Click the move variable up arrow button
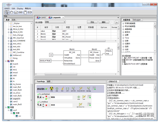The width and height of the screenshot is (159, 122). (x=112, y=22)
